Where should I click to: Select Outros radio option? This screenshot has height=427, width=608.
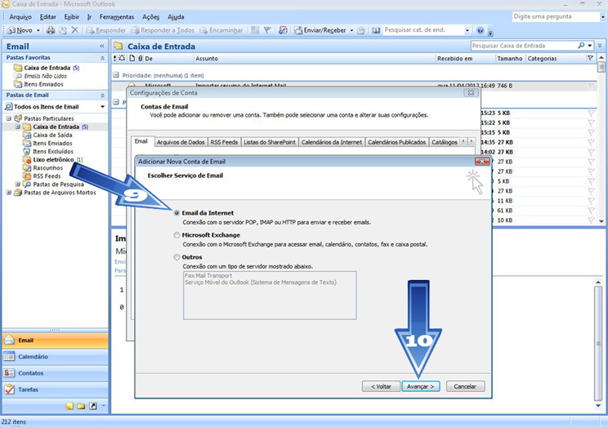pyautogui.click(x=177, y=257)
